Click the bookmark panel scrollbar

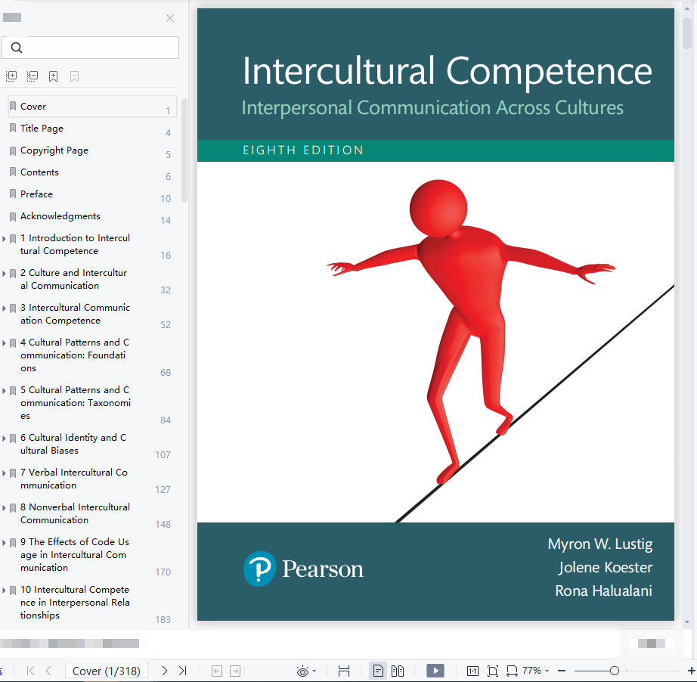click(x=184, y=151)
